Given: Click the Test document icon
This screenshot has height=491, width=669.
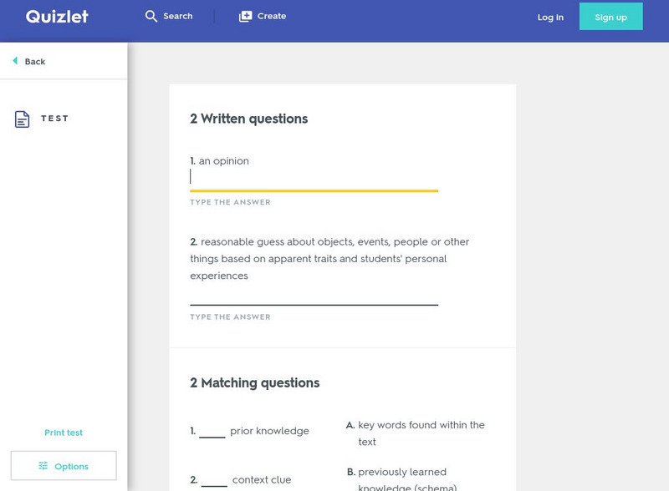Looking at the screenshot, I should (x=23, y=119).
